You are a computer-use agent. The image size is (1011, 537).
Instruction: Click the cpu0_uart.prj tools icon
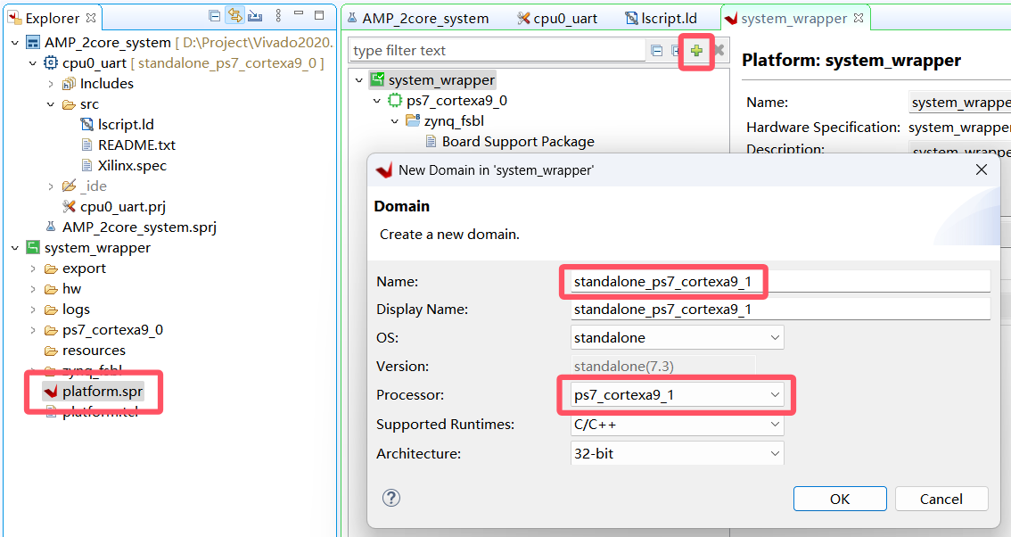coord(69,207)
